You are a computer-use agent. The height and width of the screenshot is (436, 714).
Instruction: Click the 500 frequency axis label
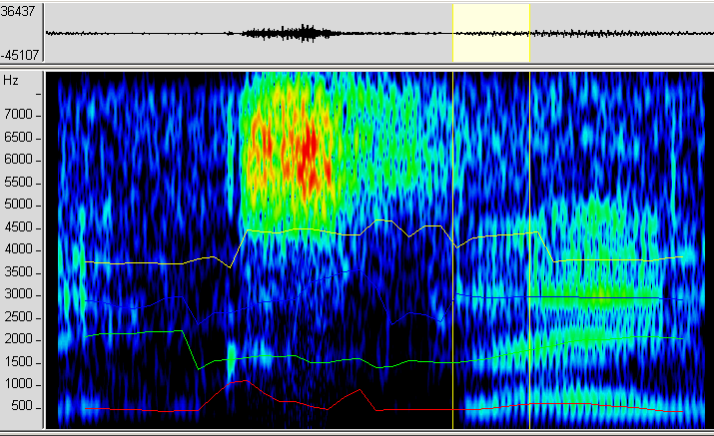[29, 407]
